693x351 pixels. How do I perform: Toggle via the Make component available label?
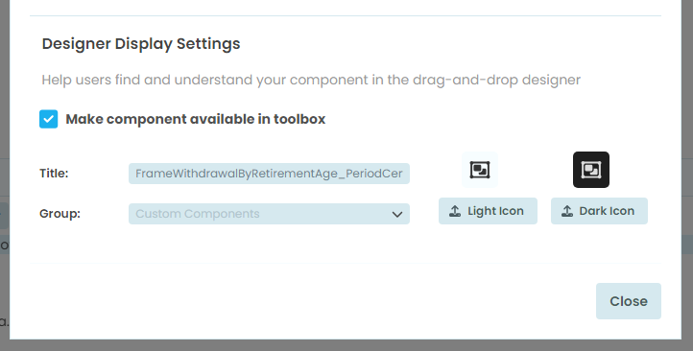(196, 119)
